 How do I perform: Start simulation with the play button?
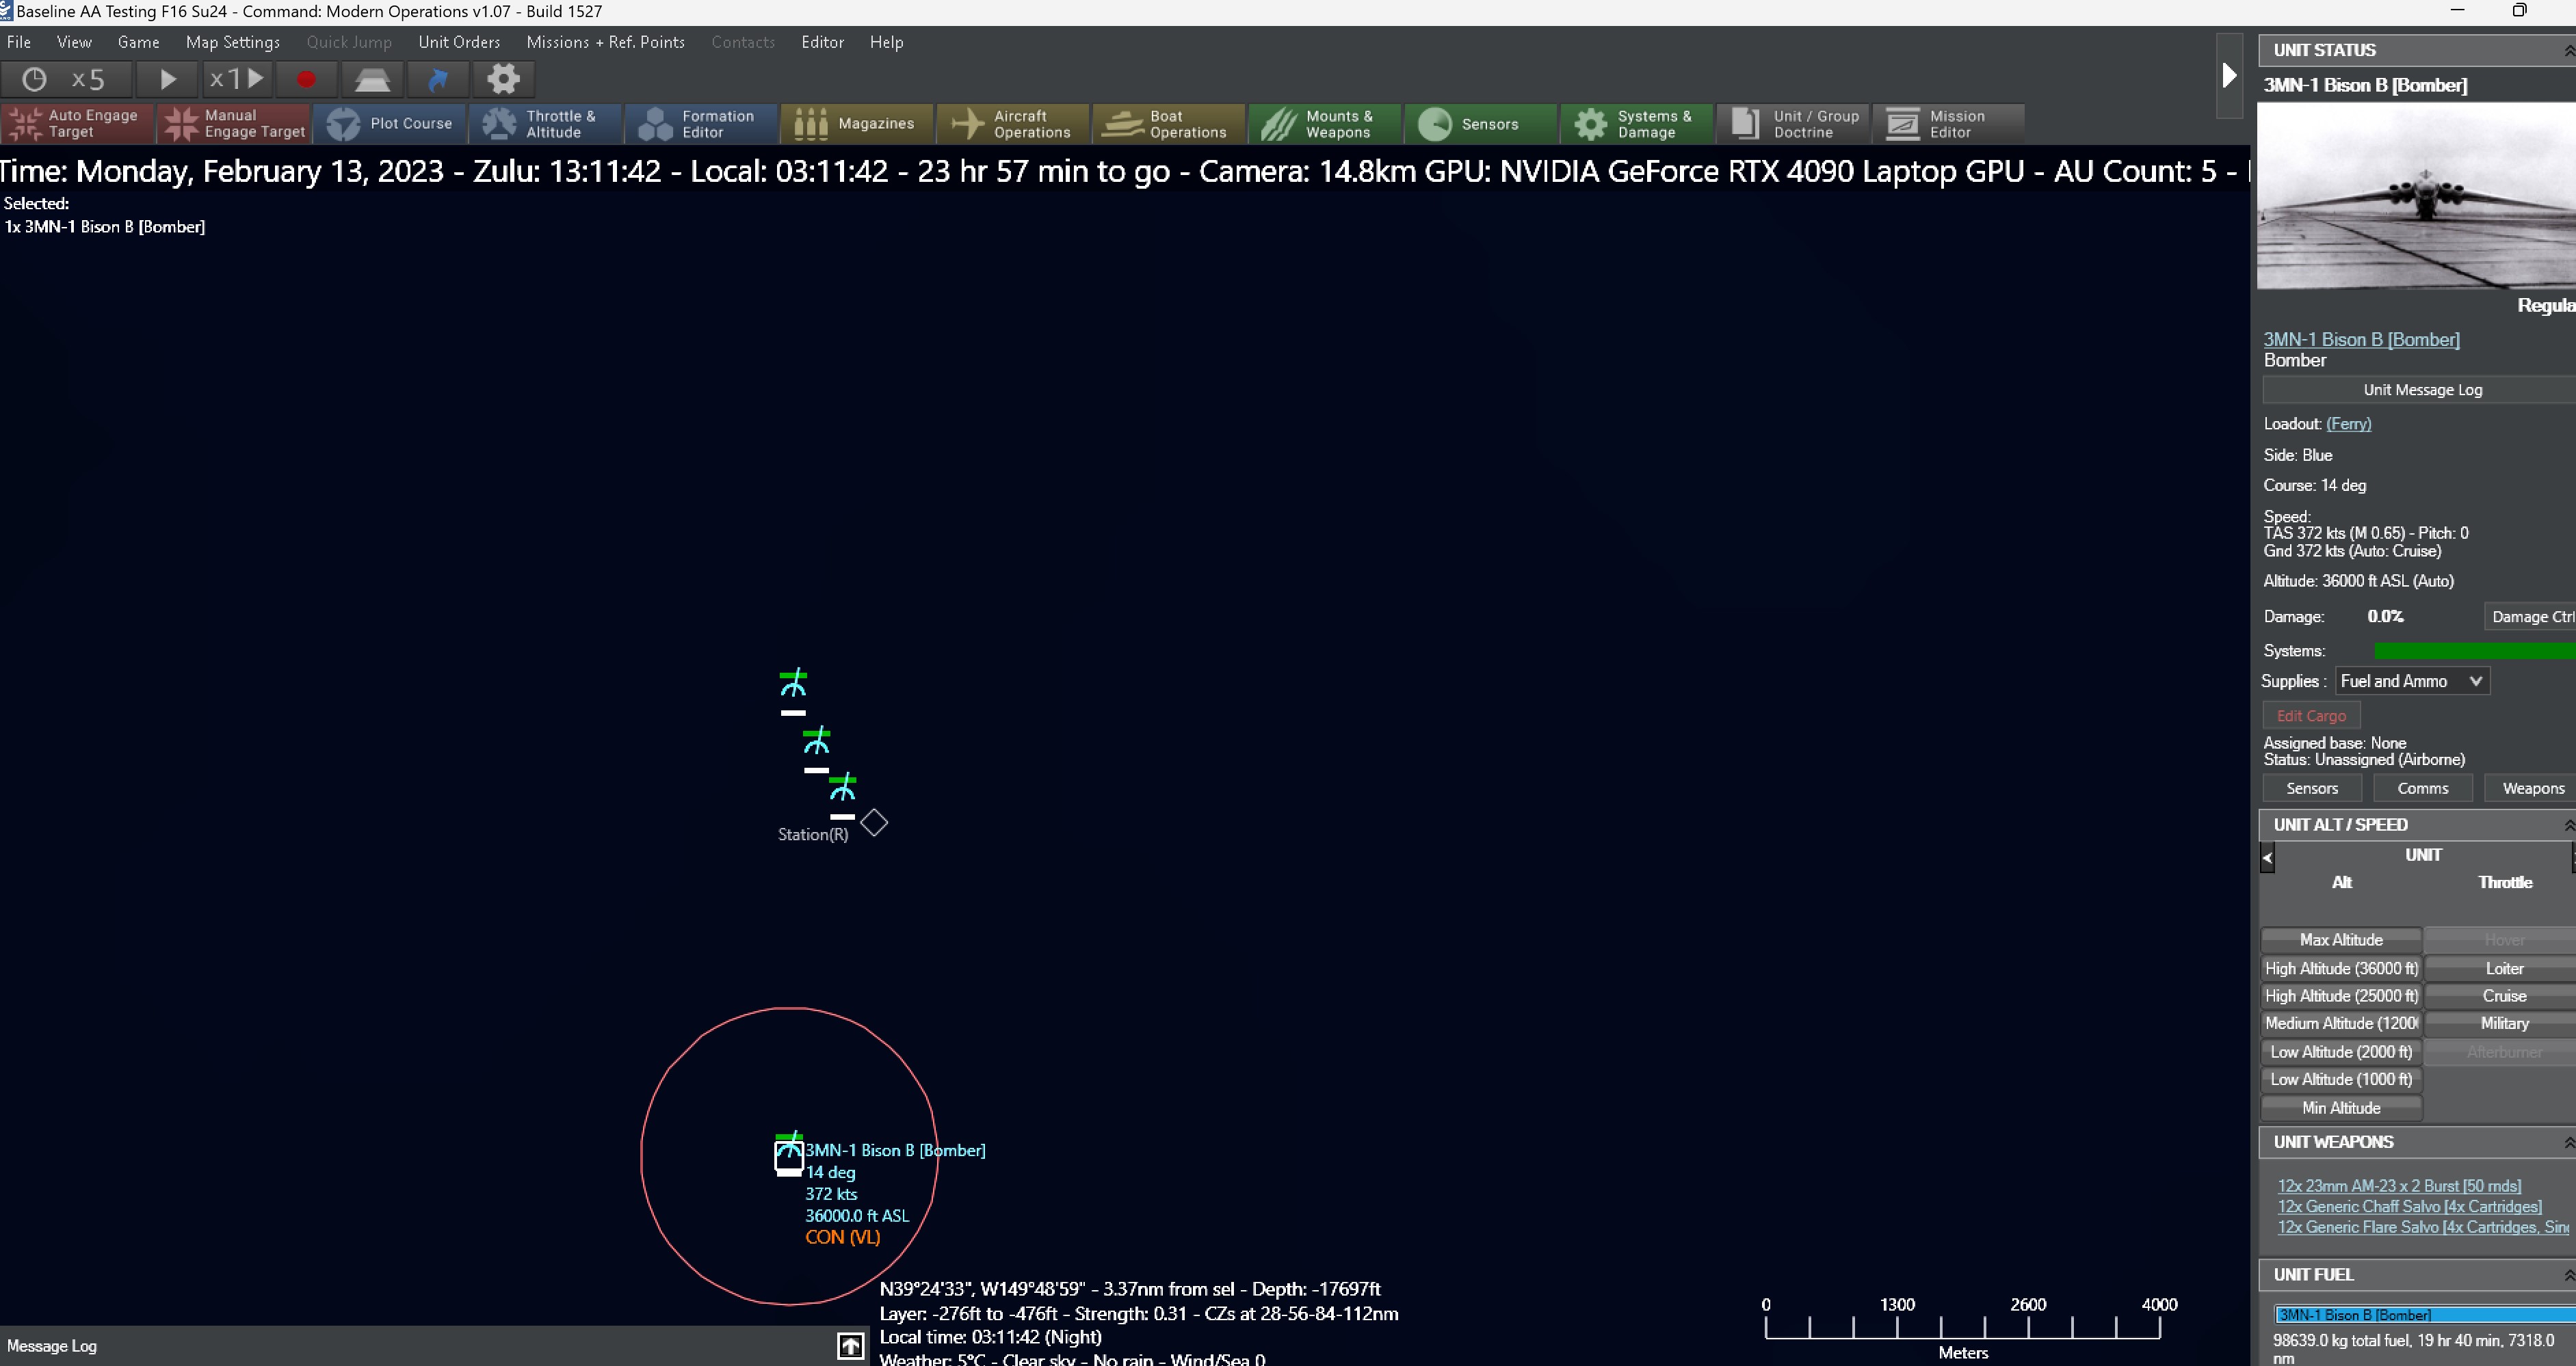(167, 79)
